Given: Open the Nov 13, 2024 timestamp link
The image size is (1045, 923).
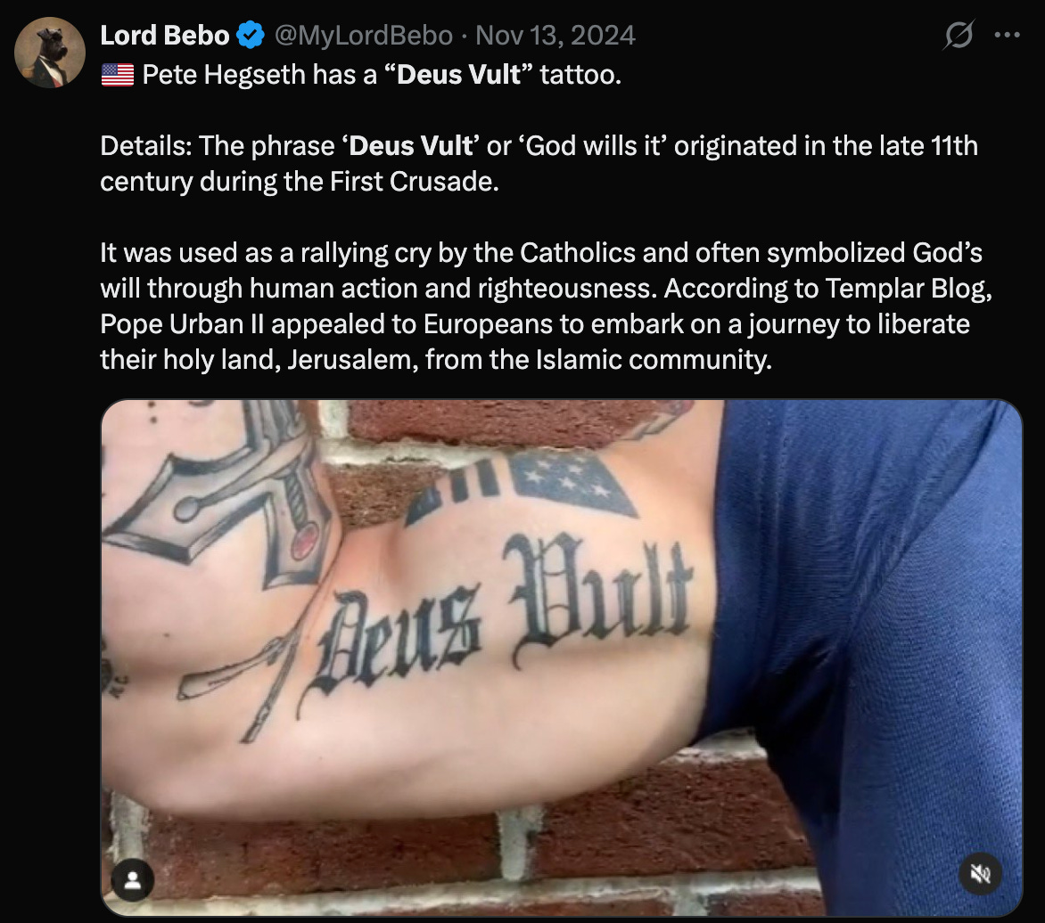Looking at the screenshot, I should pos(555,36).
